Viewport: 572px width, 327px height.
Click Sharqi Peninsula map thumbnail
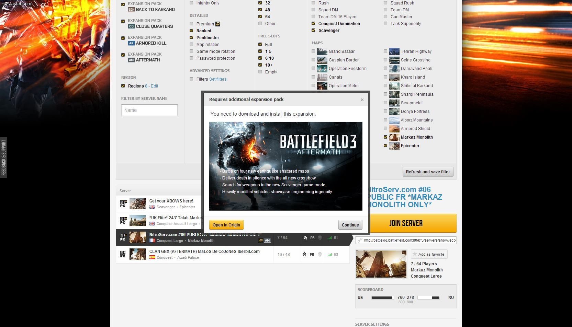[x=394, y=94]
